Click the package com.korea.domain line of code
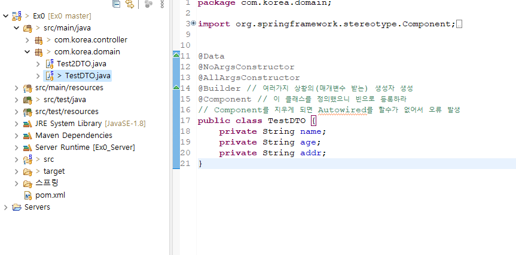This screenshot has width=516, height=255. tap(265, 3)
